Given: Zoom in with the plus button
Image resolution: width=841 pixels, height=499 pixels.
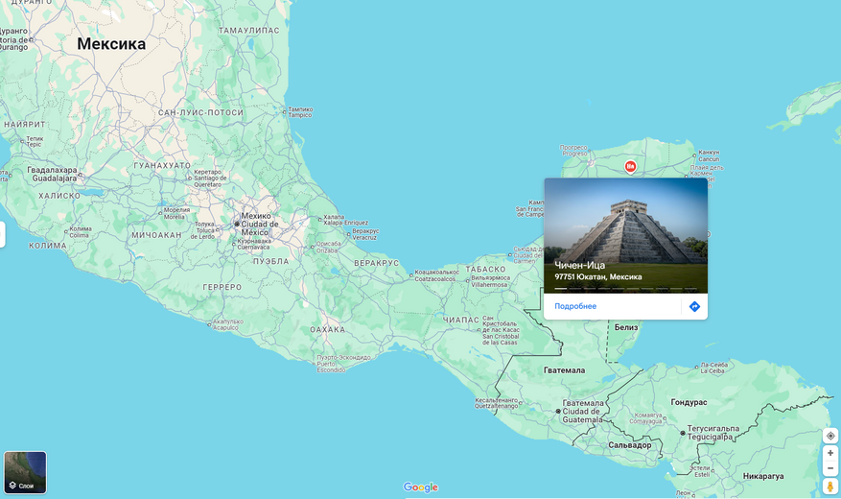Looking at the screenshot, I should coord(830,453).
